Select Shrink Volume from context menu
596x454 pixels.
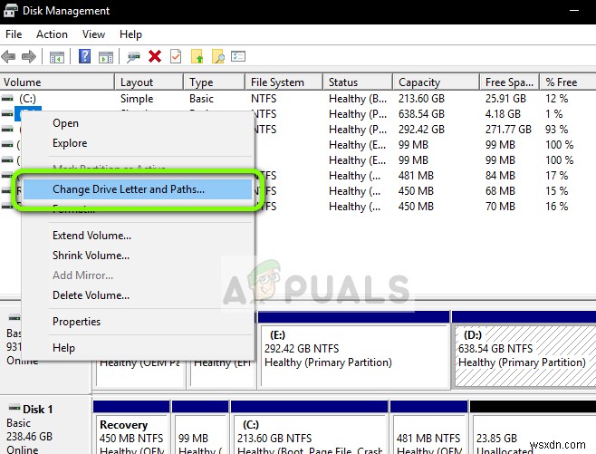(x=138, y=256)
